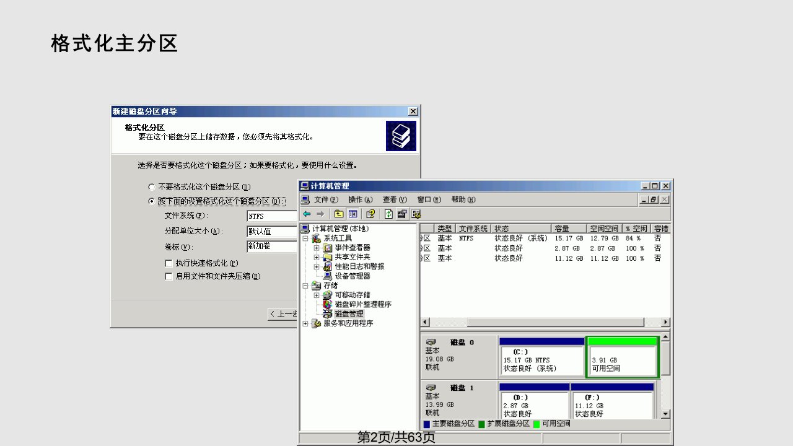Click the 性能日志和警报 icon
793x446 pixels.
(x=328, y=266)
